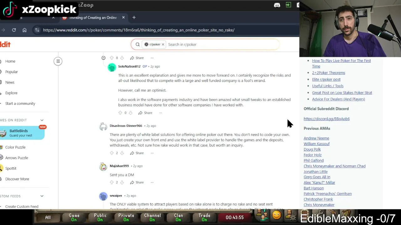The image size is (401, 225).
Task: Open the game's friends/grouping icon
Action: tap(262, 215)
